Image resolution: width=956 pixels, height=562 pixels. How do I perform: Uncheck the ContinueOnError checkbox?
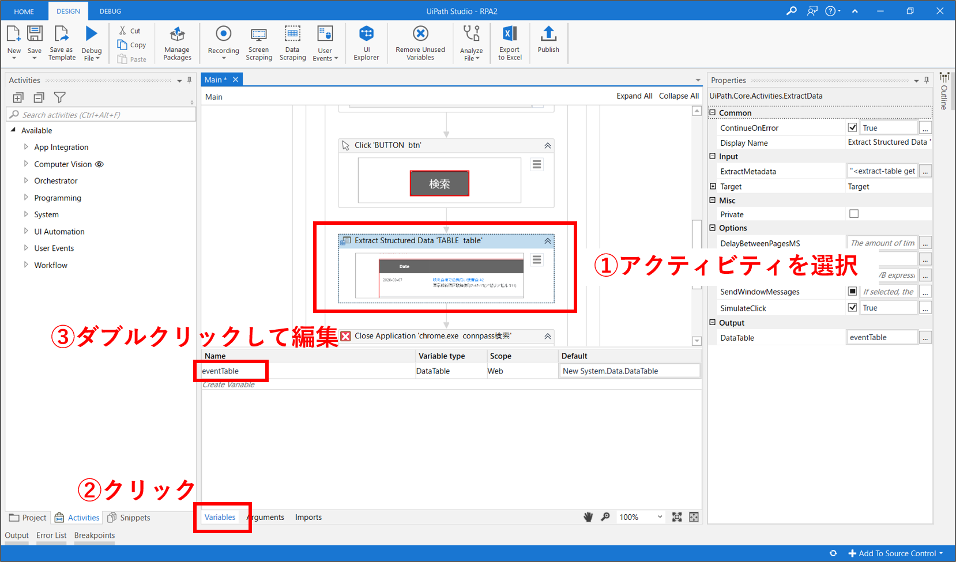click(852, 127)
